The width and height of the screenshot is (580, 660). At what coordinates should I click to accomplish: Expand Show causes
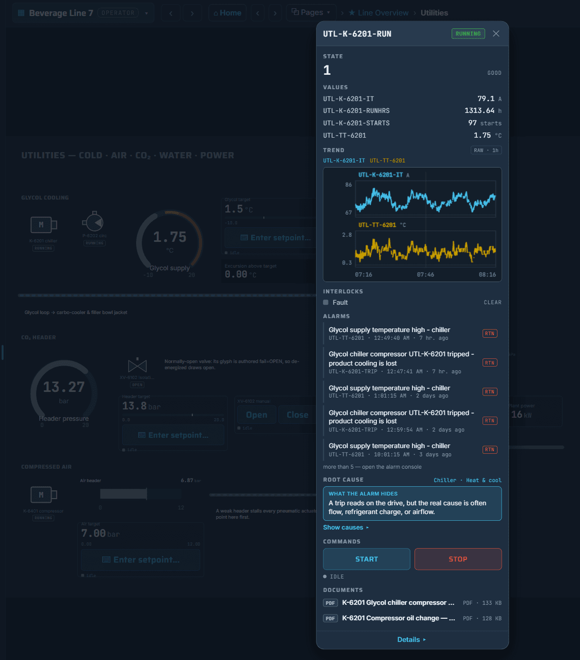point(346,527)
